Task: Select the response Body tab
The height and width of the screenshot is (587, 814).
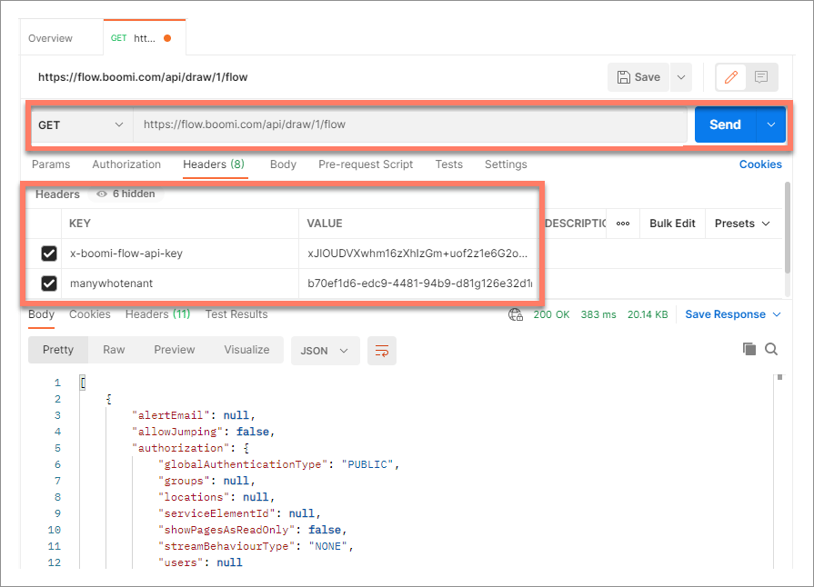Action: coord(41,314)
